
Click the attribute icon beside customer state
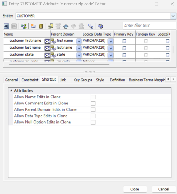click(x=47, y=55)
